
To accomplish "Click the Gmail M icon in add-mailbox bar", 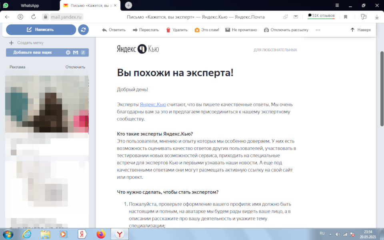I will (76, 52).
